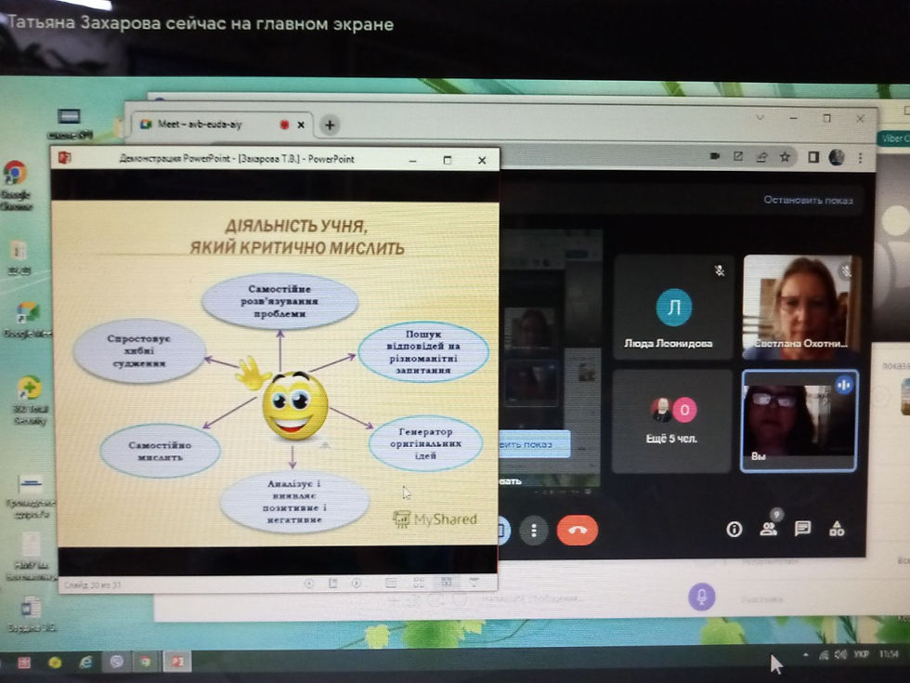
Task: Open Meet's more options three-dot menu
Action: point(532,528)
